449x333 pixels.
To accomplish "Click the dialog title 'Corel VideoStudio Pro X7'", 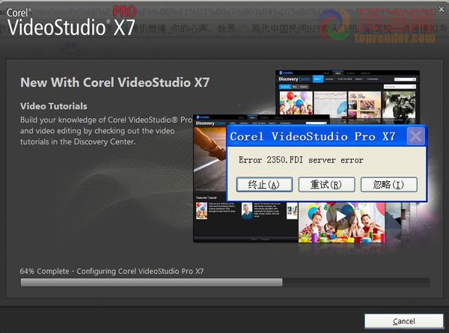I will pyautogui.click(x=313, y=137).
